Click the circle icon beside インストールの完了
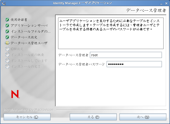 (7, 66)
